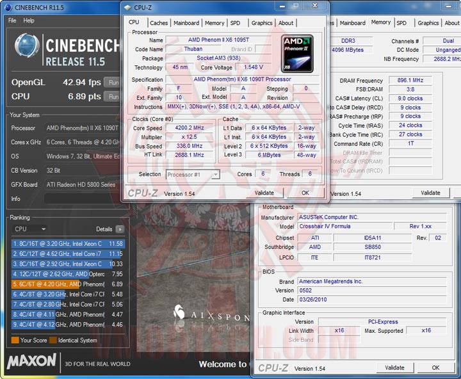
Task: Click Validate in the mainboard CPU-Z window
Action: pyautogui.click(x=394, y=367)
